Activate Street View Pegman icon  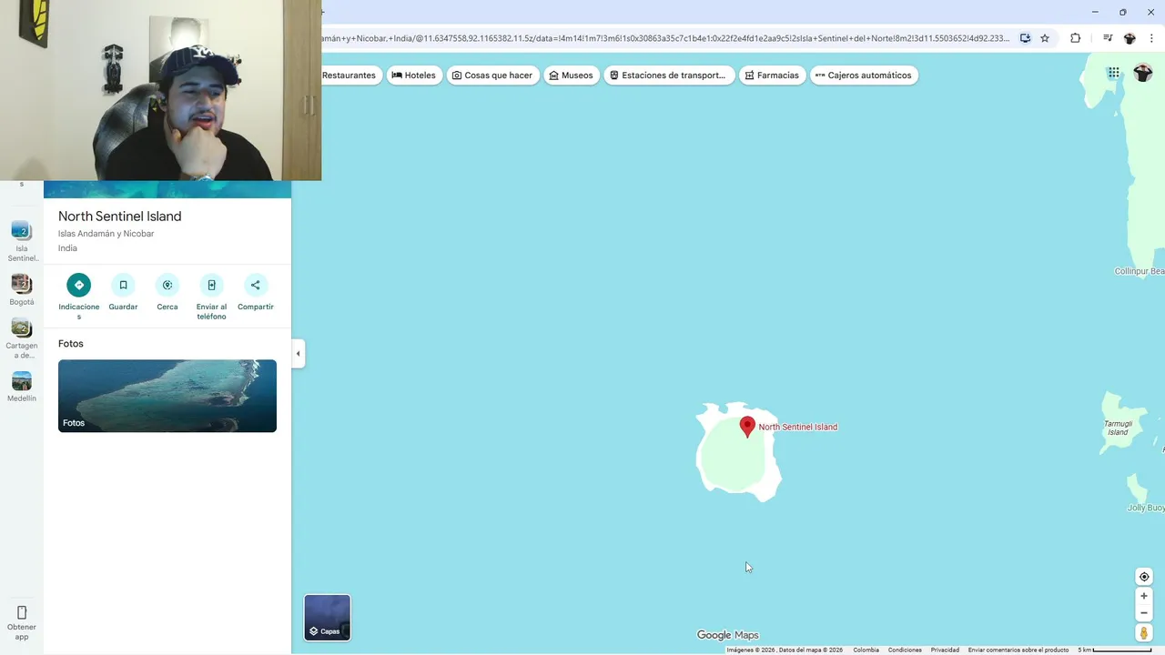(x=1144, y=633)
